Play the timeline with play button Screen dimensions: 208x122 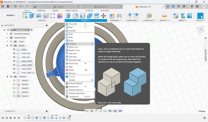pos(11,118)
